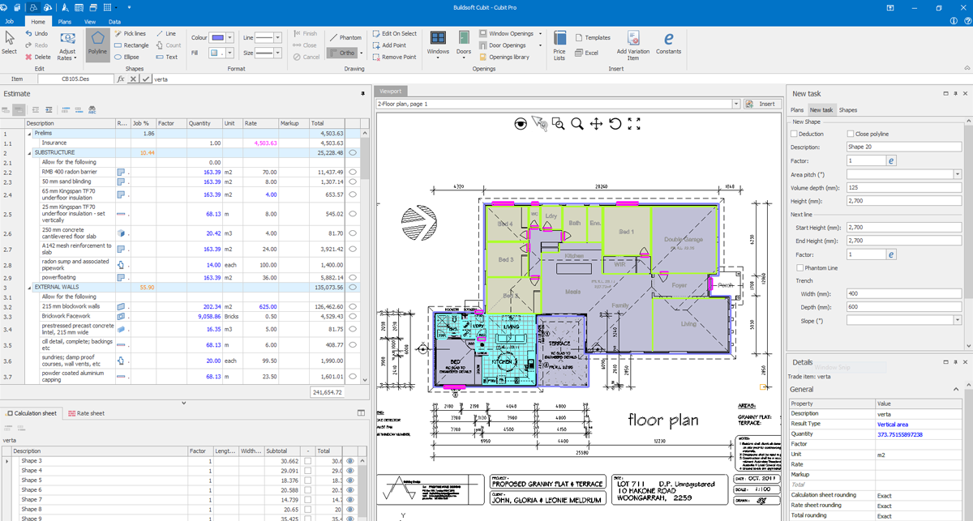Open the floor plan page dropdown
The height and width of the screenshot is (521, 973).
point(735,104)
